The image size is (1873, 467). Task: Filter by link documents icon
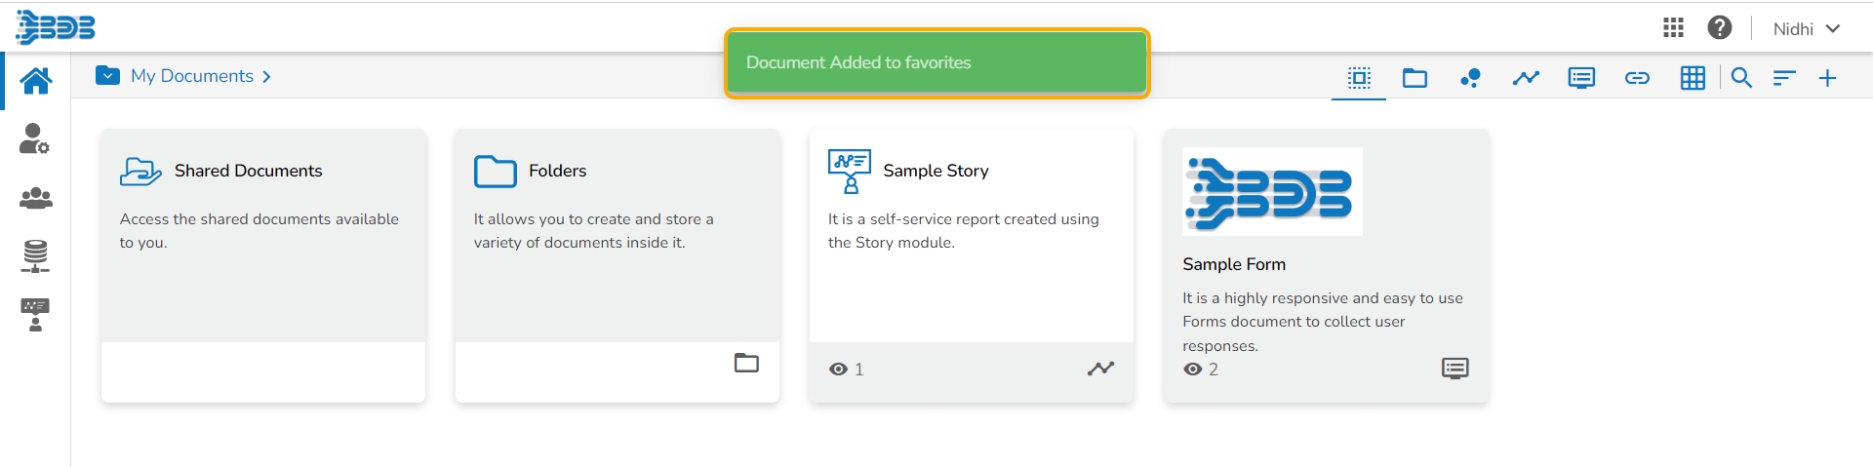(1637, 78)
